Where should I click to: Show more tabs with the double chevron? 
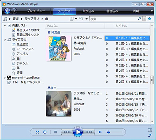point(152,11)
